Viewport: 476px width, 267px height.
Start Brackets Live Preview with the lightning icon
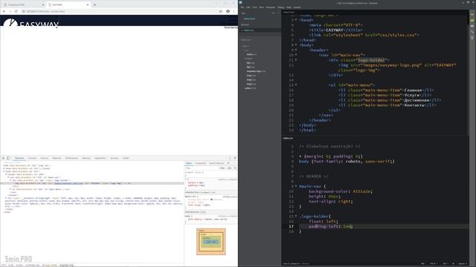click(x=472, y=15)
